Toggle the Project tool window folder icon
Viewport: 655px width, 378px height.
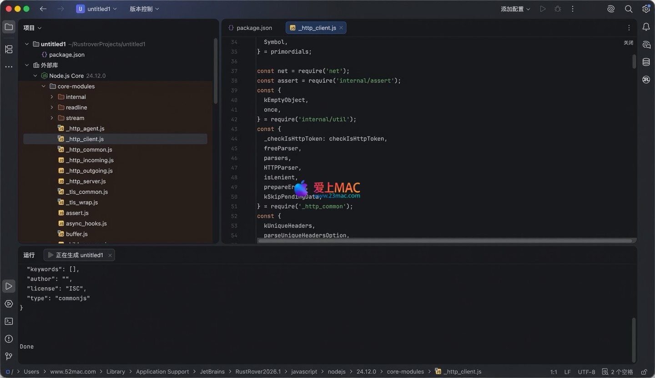click(9, 27)
